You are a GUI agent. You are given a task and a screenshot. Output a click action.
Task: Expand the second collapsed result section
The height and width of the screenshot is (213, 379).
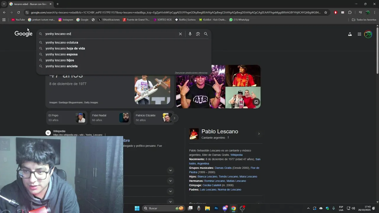tap(170, 181)
